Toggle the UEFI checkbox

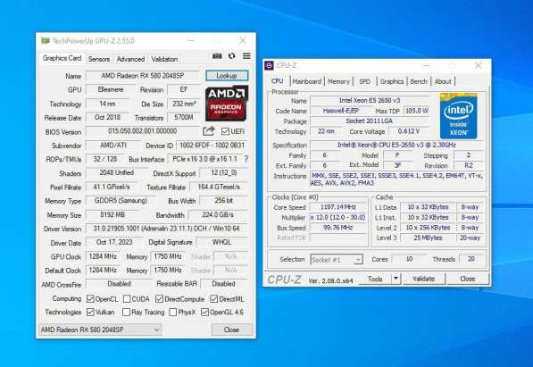(225, 131)
